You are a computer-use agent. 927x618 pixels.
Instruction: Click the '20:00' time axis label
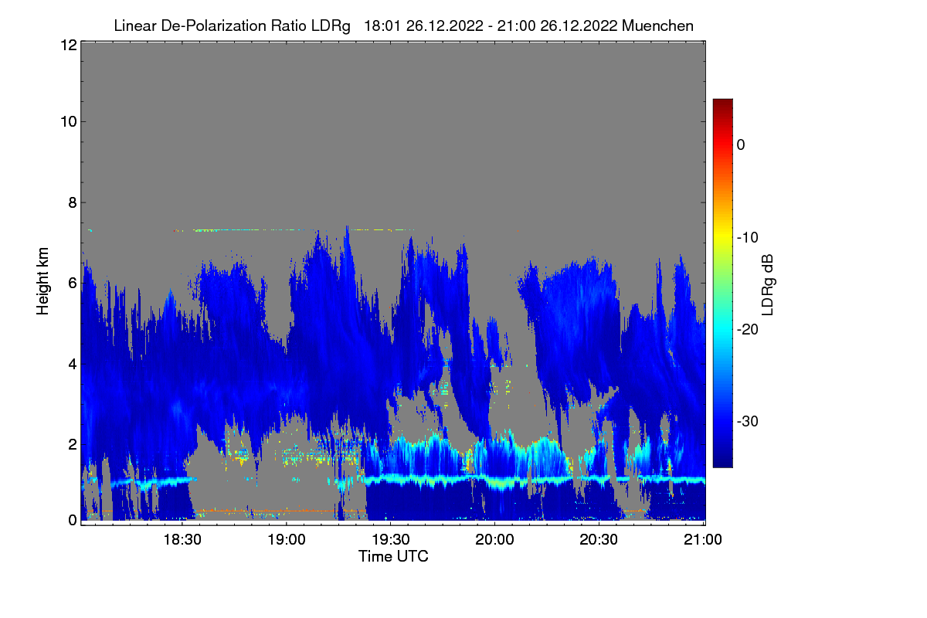coord(495,540)
